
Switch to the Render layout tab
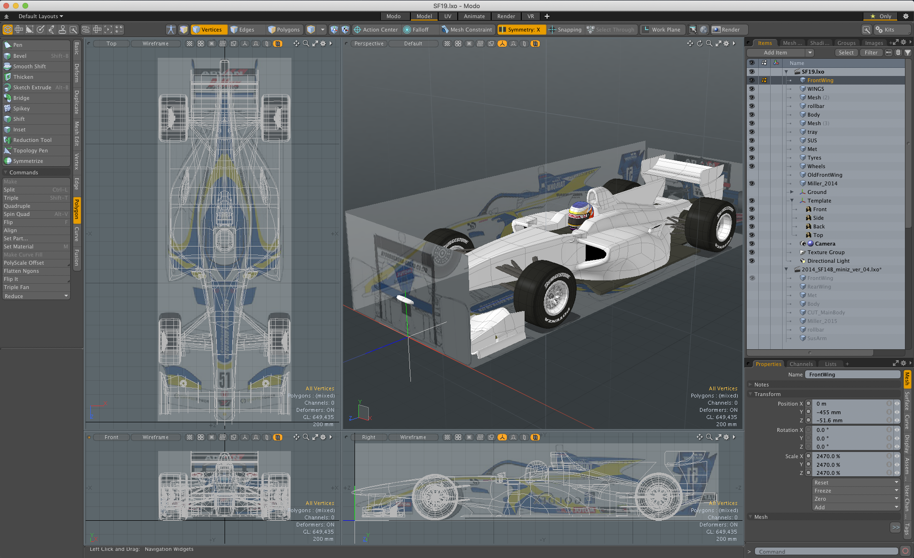[x=506, y=16]
